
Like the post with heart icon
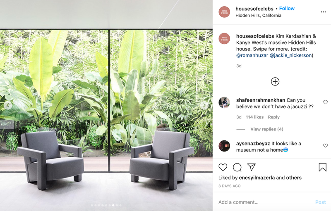(223, 167)
